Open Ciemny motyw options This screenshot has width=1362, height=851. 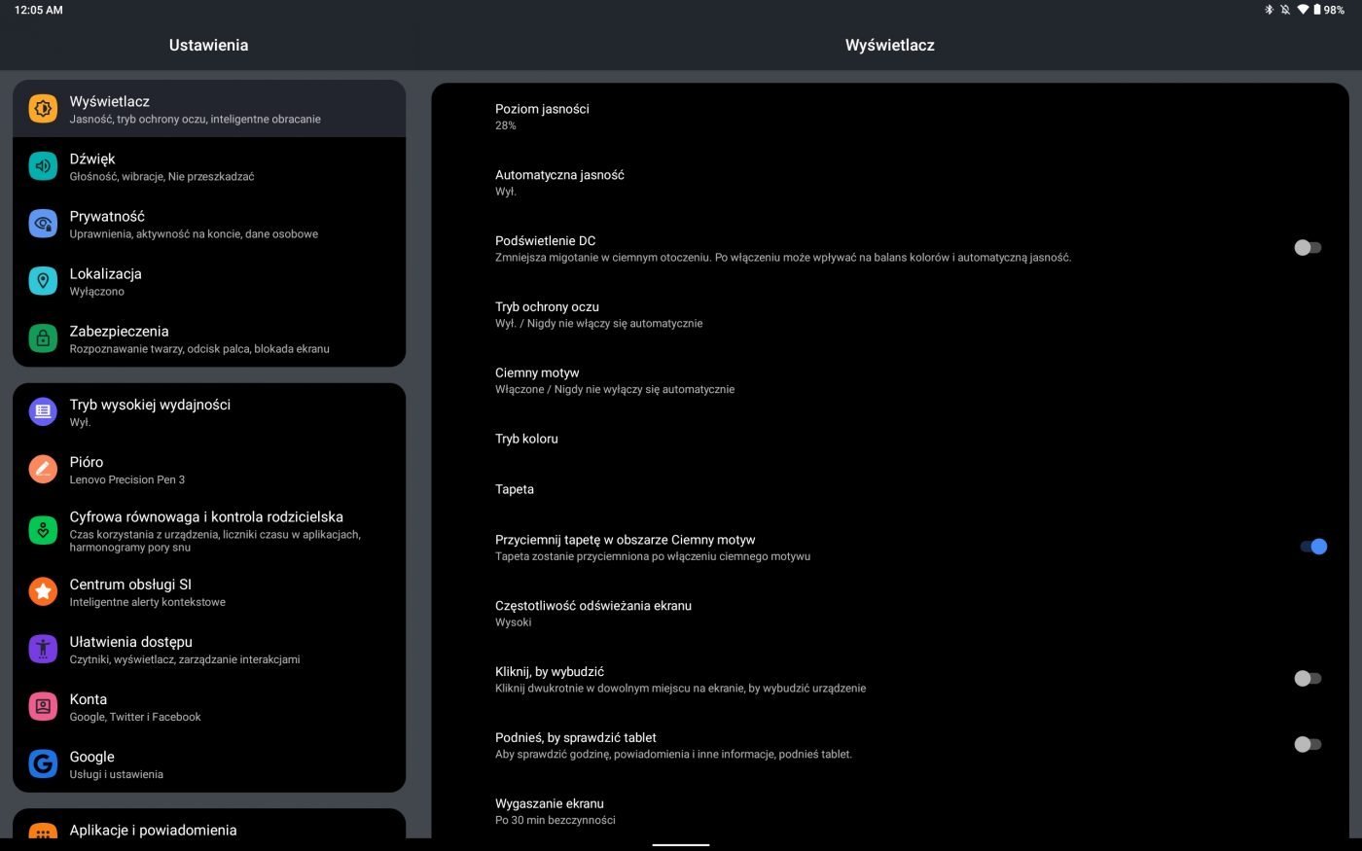tap(890, 380)
